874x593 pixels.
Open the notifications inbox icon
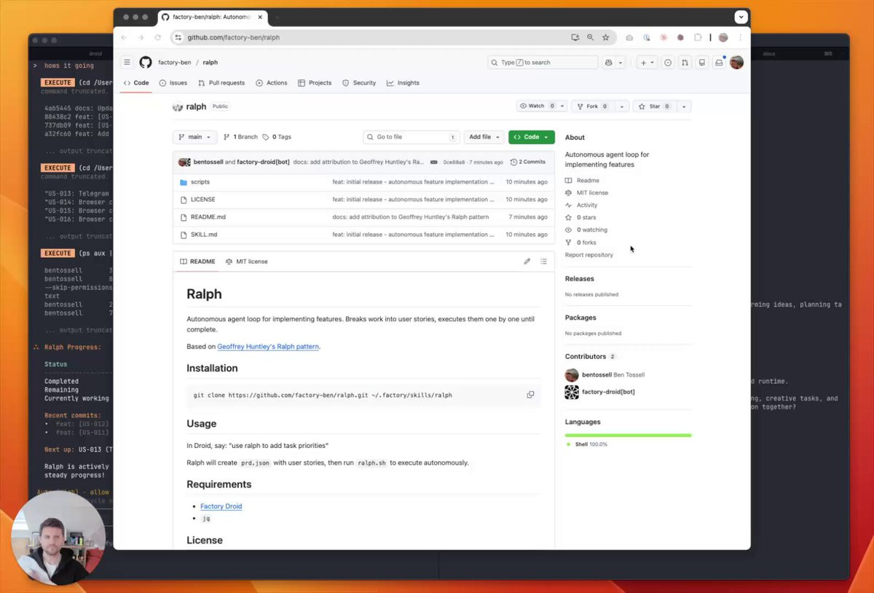719,63
